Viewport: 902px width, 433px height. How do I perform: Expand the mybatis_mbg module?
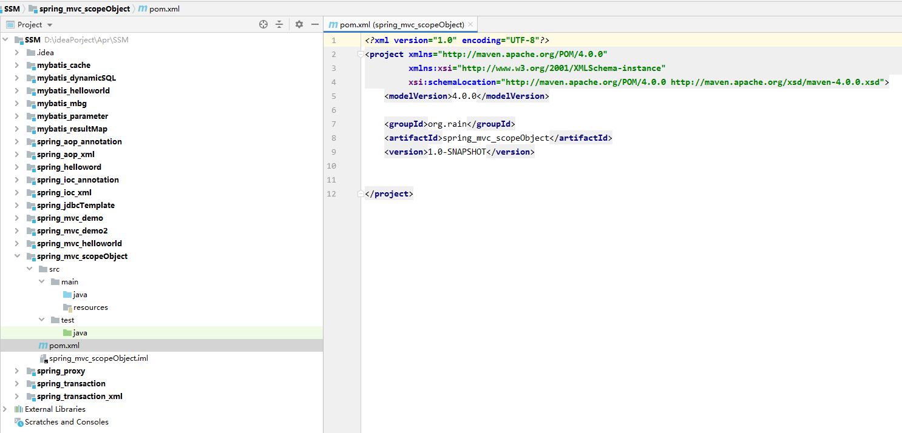18,104
